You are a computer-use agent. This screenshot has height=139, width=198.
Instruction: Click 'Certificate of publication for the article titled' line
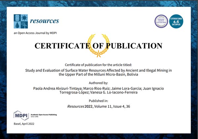99,64
